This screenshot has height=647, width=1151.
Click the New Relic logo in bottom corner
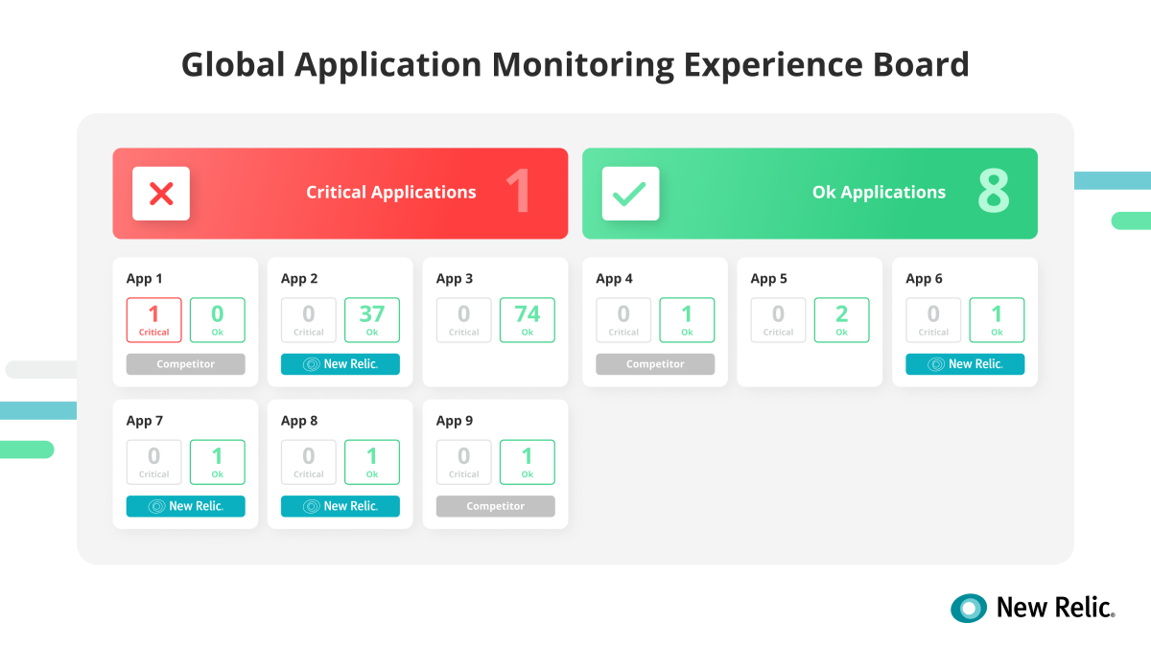pos(1032,608)
